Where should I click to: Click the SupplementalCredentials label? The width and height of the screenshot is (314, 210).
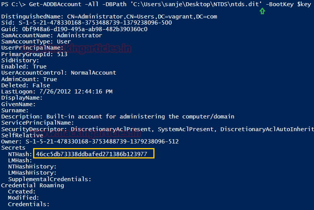click(50, 179)
